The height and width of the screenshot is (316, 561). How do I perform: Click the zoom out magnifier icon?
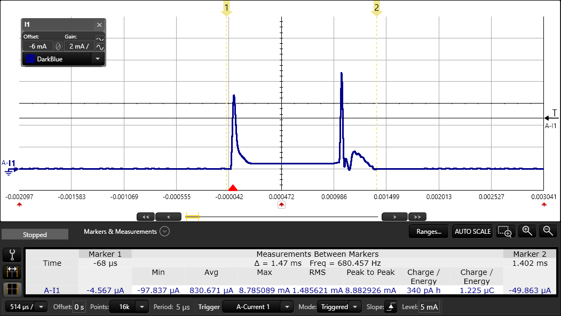548,231
